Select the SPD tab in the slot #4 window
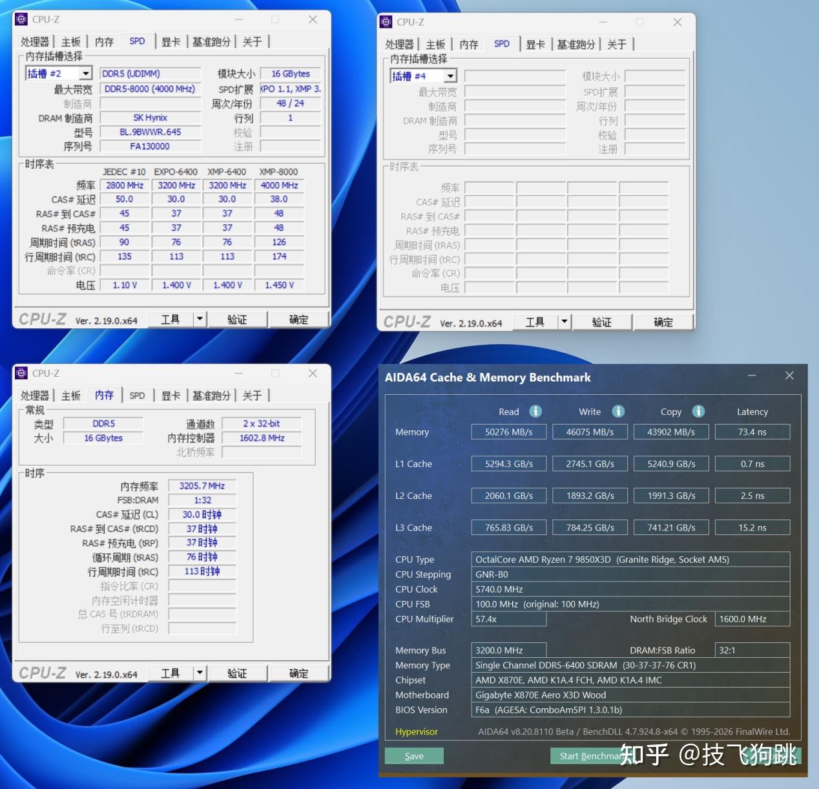The image size is (819, 789). [x=502, y=44]
